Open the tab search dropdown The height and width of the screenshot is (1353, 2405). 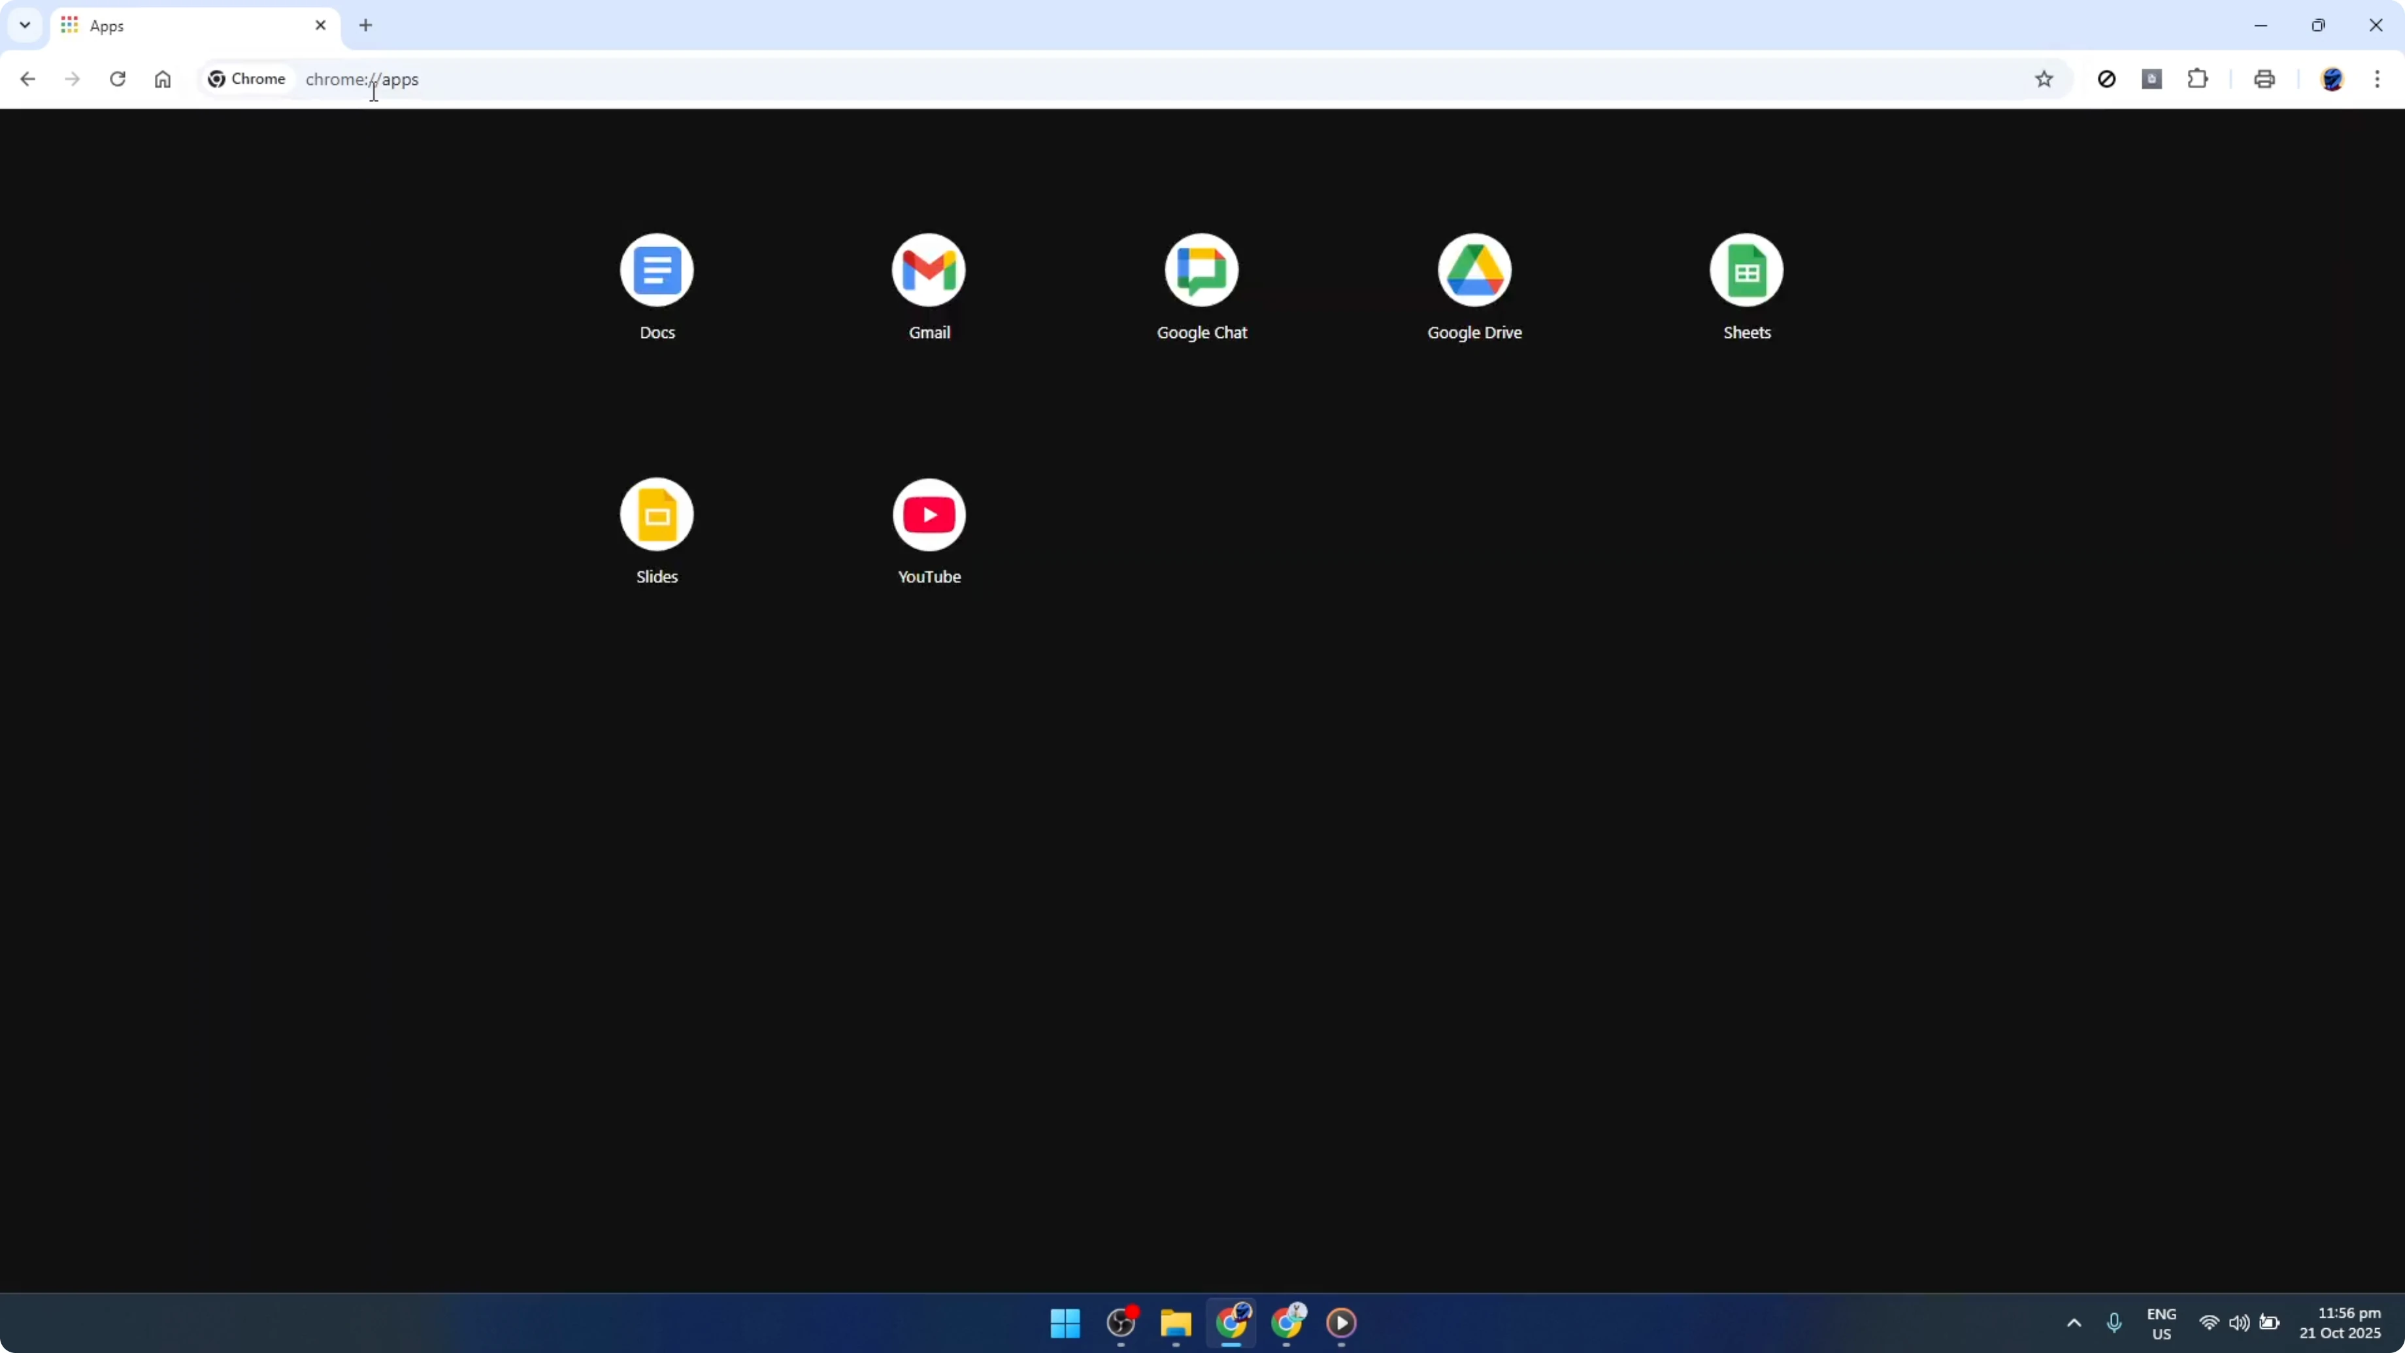tap(24, 25)
